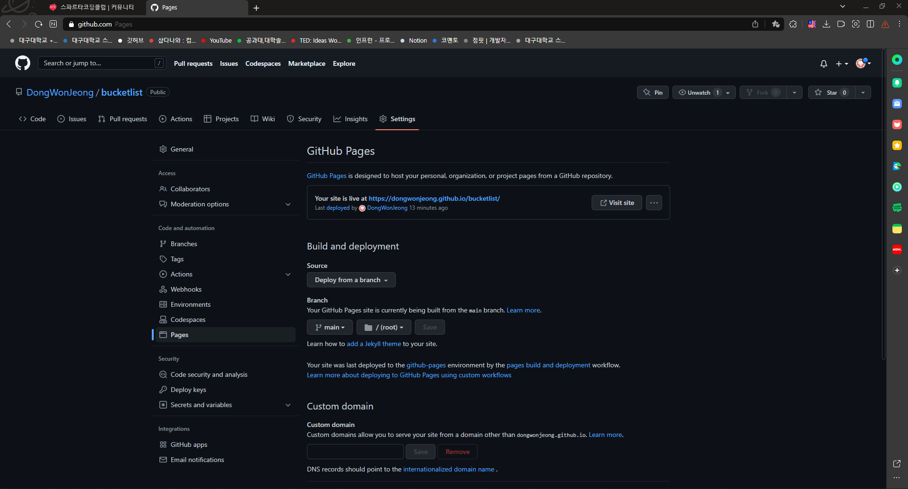Open the user avatar menu

[x=863, y=63]
